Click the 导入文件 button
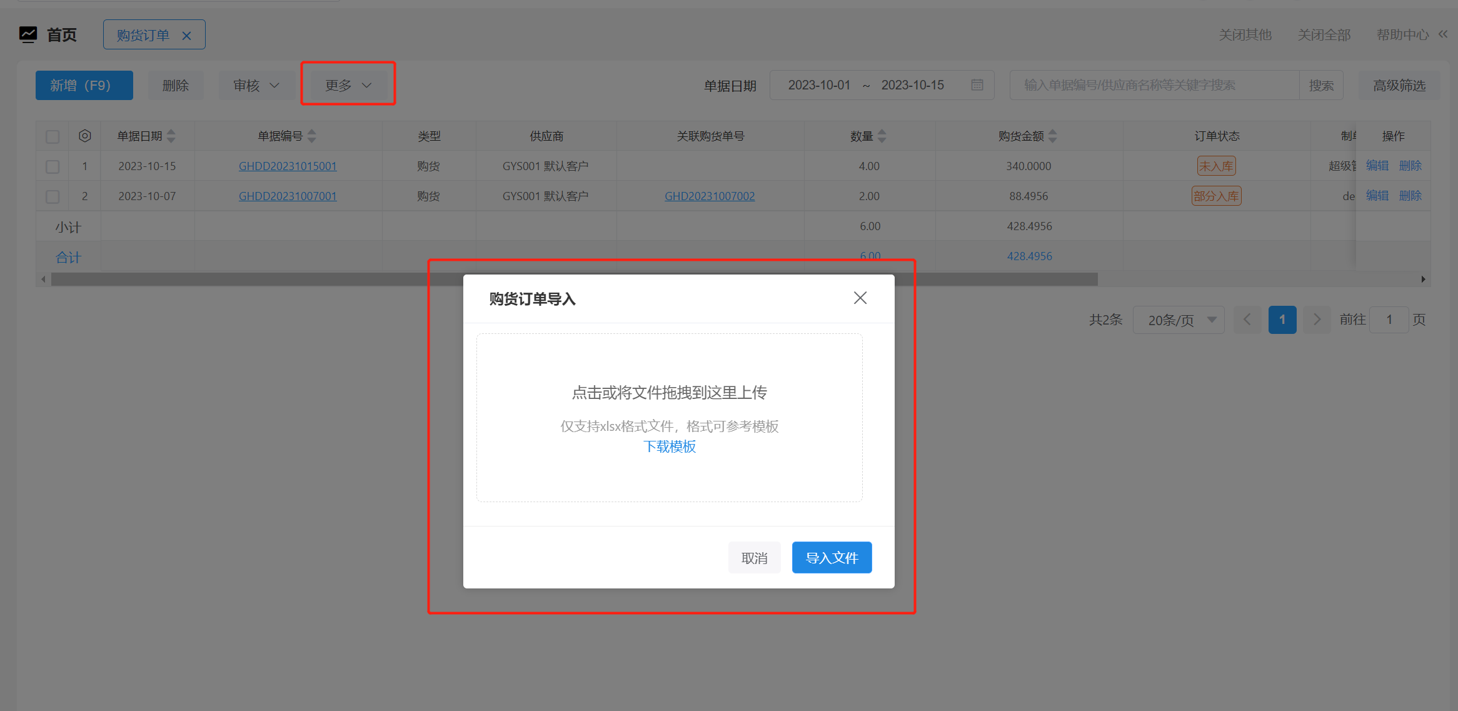Viewport: 1458px width, 711px height. pos(831,557)
